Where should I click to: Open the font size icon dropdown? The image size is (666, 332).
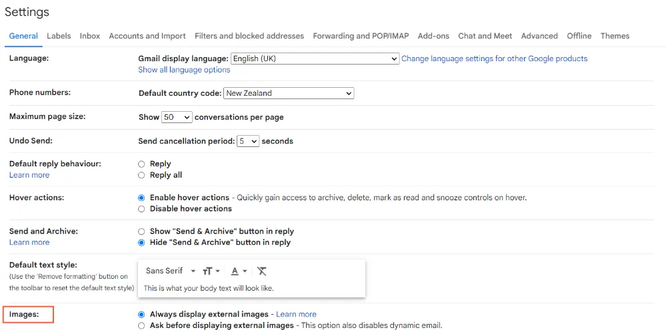coord(211,271)
